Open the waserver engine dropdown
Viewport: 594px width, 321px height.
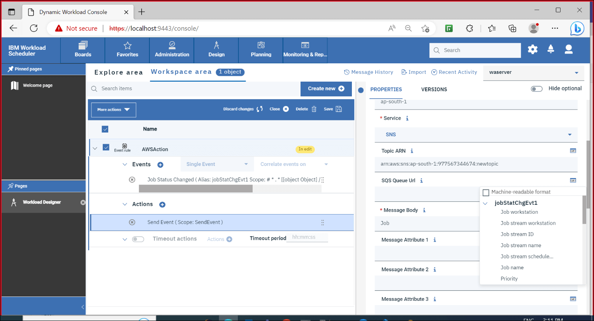(534, 73)
